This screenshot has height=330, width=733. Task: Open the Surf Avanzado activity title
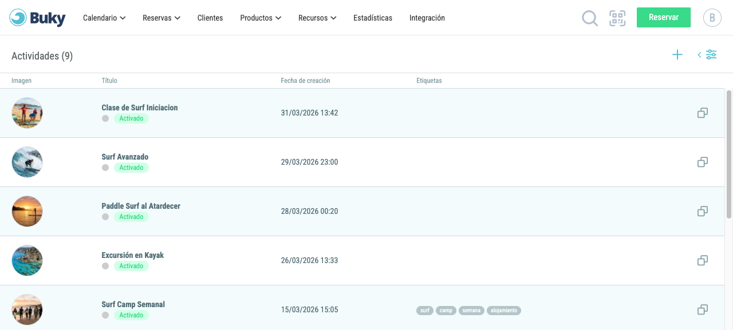click(125, 157)
